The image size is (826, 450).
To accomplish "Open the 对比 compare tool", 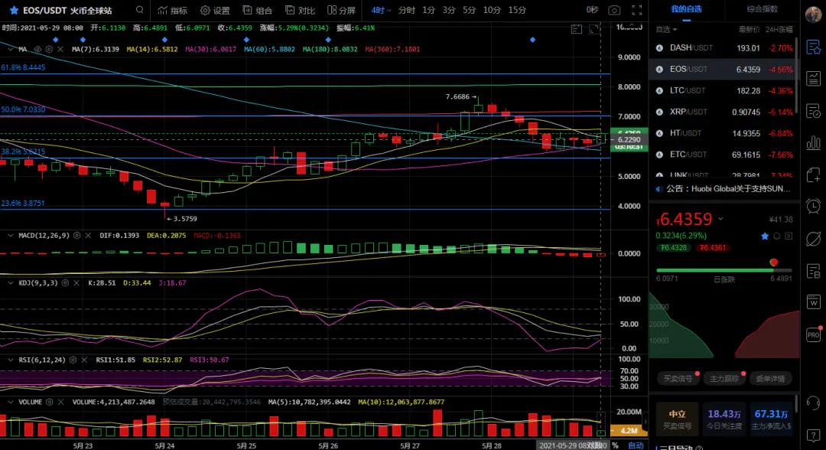I will coord(300,10).
